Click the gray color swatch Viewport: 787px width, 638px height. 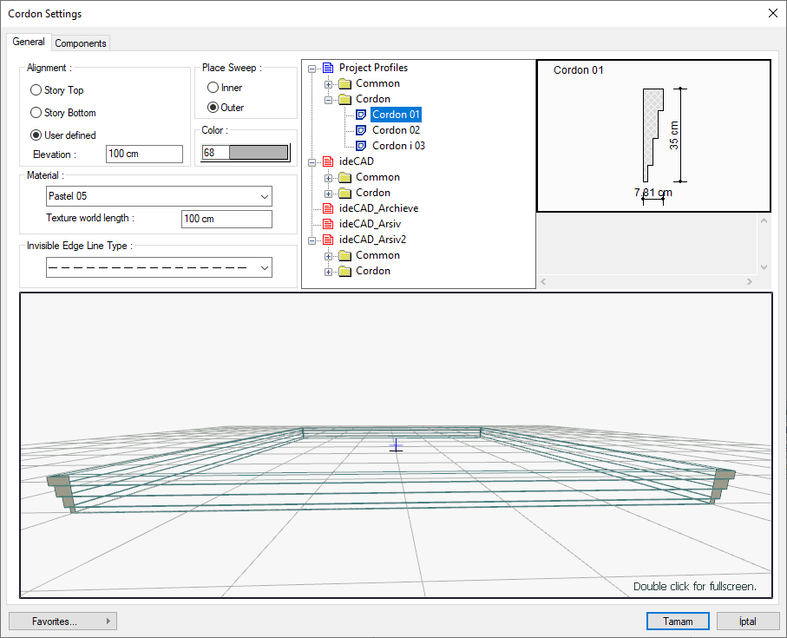[x=257, y=153]
